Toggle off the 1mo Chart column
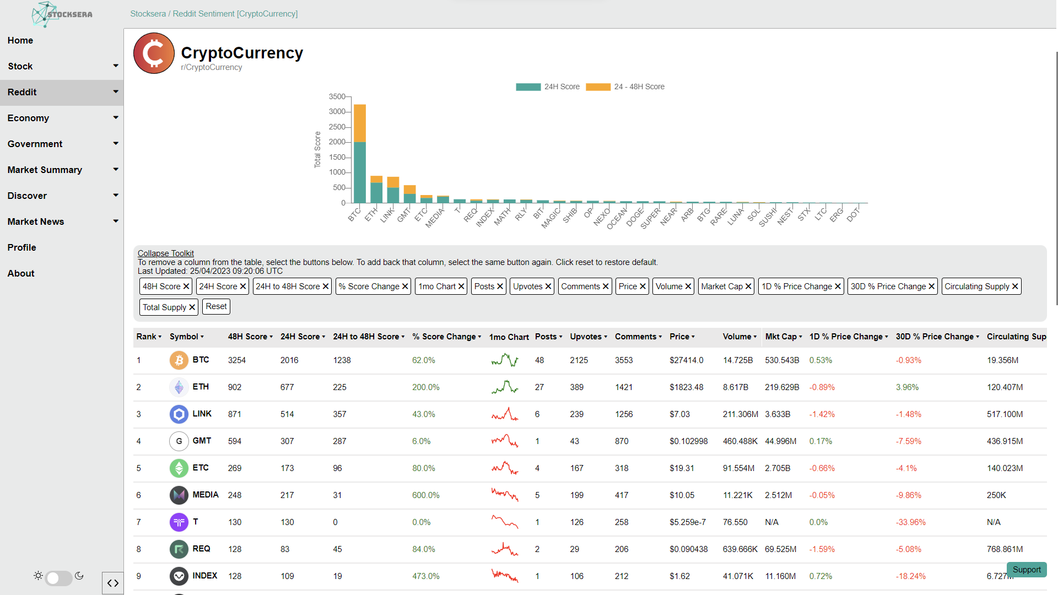1058x595 pixels. click(441, 286)
